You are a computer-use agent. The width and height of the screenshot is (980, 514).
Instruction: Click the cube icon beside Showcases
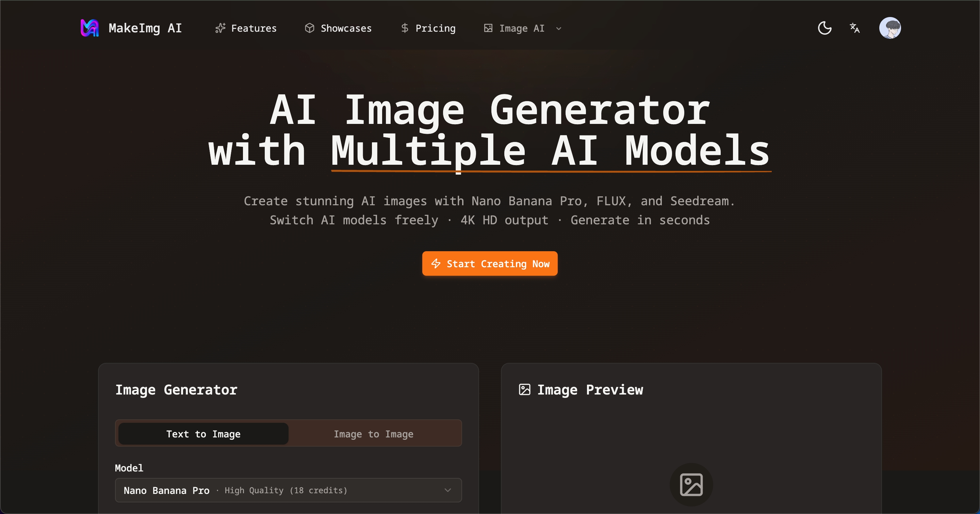coord(310,28)
